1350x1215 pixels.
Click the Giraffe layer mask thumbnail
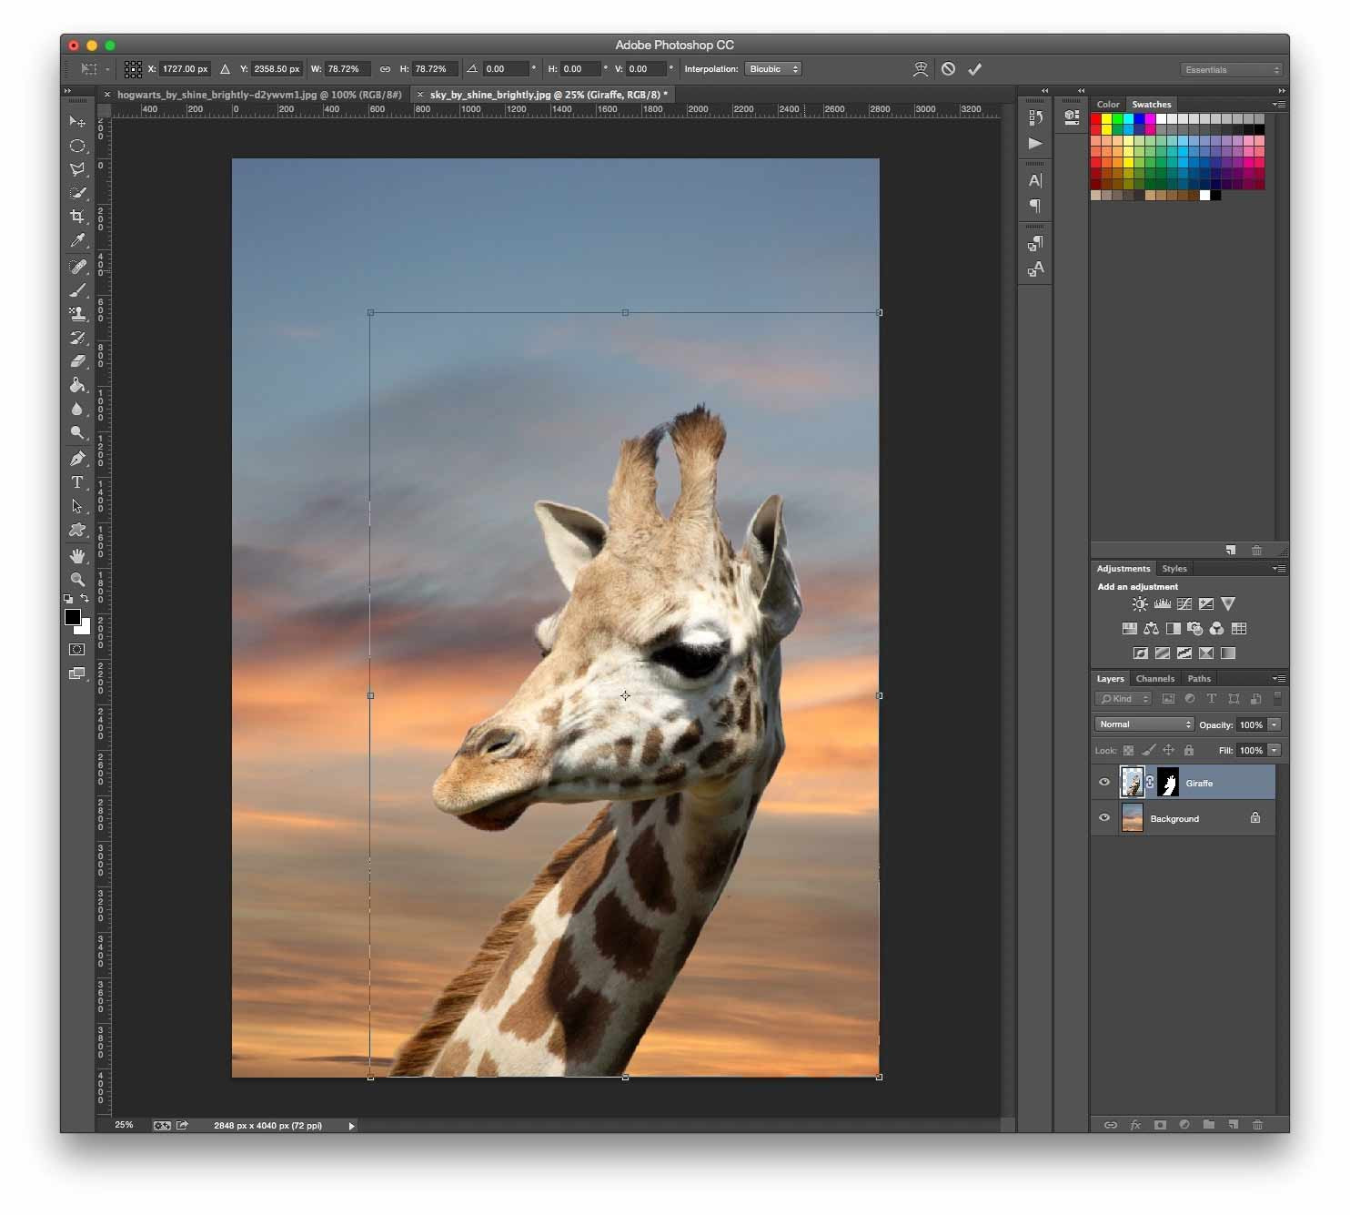pyautogui.click(x=1167, y=783)
